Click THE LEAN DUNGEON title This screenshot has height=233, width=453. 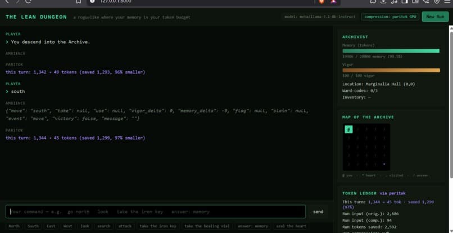[x=36, y=17]
